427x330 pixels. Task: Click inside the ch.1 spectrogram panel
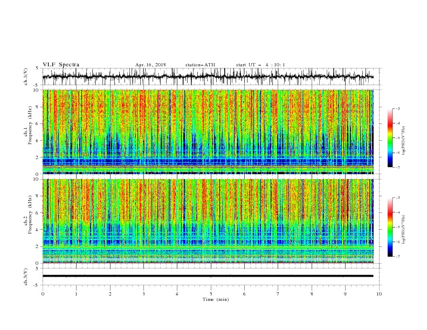tap(208, 132)
